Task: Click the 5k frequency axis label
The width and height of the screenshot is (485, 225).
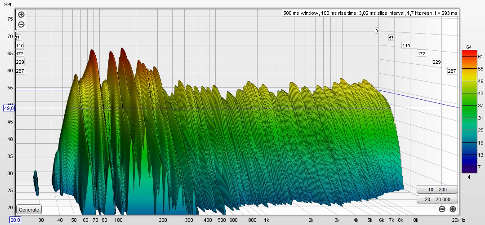Action: coord(369,220)
